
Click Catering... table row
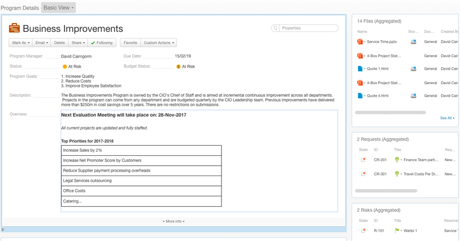(141, 201)
